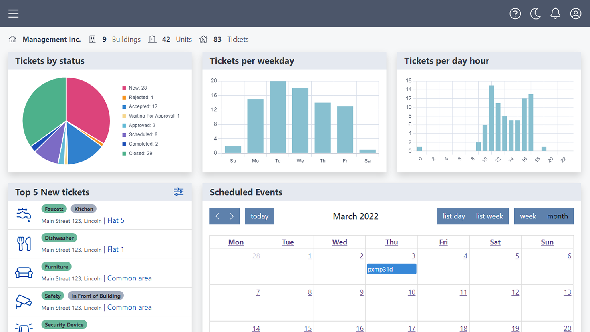Screen dimensions: 590x332
Task: Switch calendar to list day view
Action: [x=454, y=216]
